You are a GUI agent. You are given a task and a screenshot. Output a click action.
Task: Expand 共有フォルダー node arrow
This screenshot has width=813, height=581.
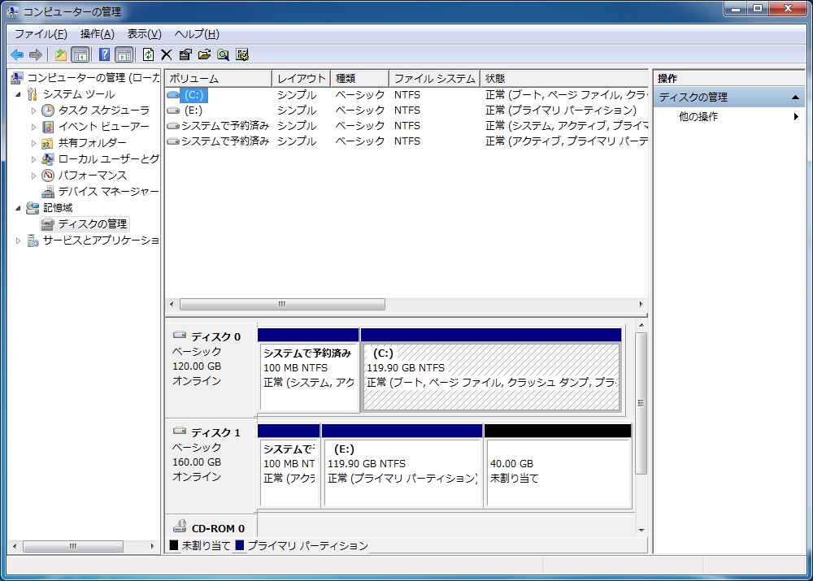[x=33, y=143]
